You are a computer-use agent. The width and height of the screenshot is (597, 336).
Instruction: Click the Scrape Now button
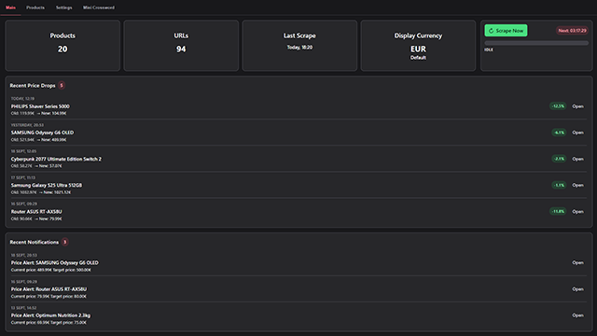coord(506,31)
